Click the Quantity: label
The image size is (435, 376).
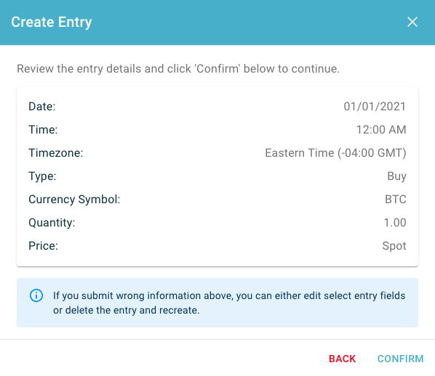(52, 223)
